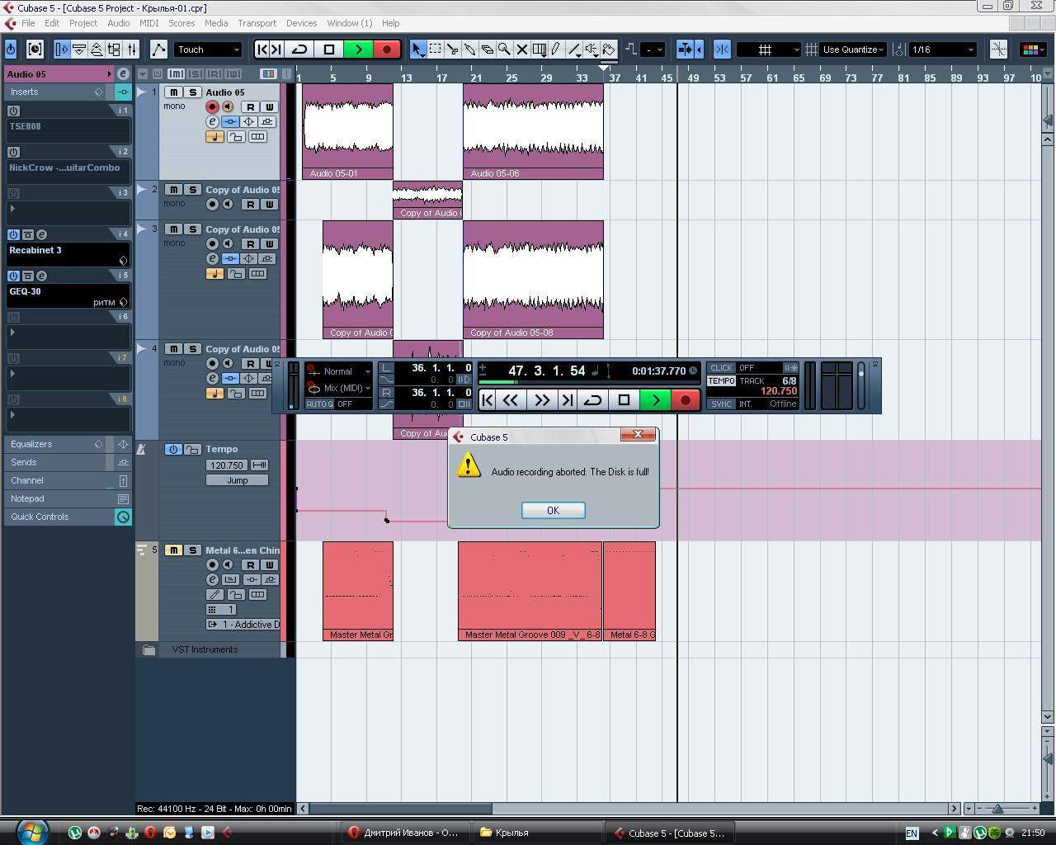The width and height of the screenshot is (1056, 845).
Task: Solo the Metal 6-8 instrument track
Action: click(191, 550)
